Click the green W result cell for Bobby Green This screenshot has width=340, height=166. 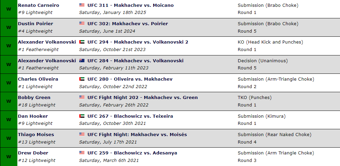tap(9, 101)
